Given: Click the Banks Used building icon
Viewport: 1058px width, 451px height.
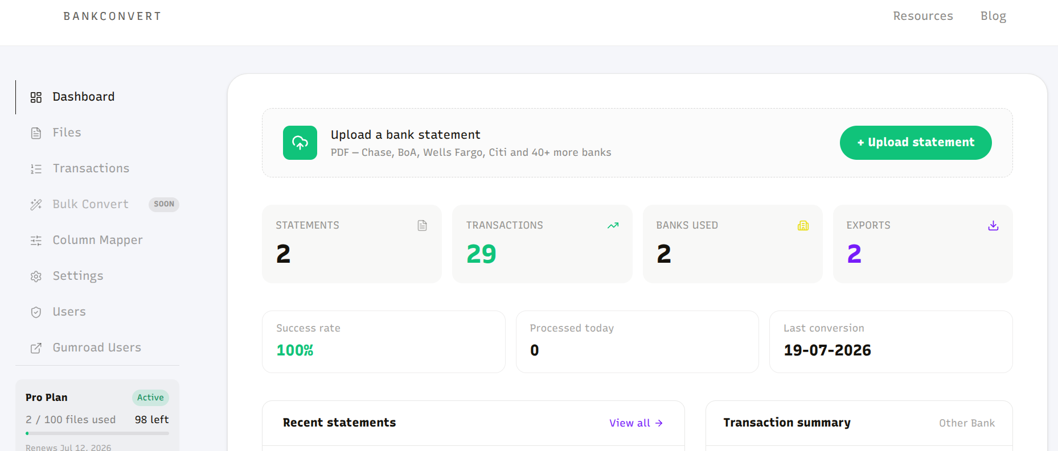Looking at the screenshot, I should click(803, 226).
